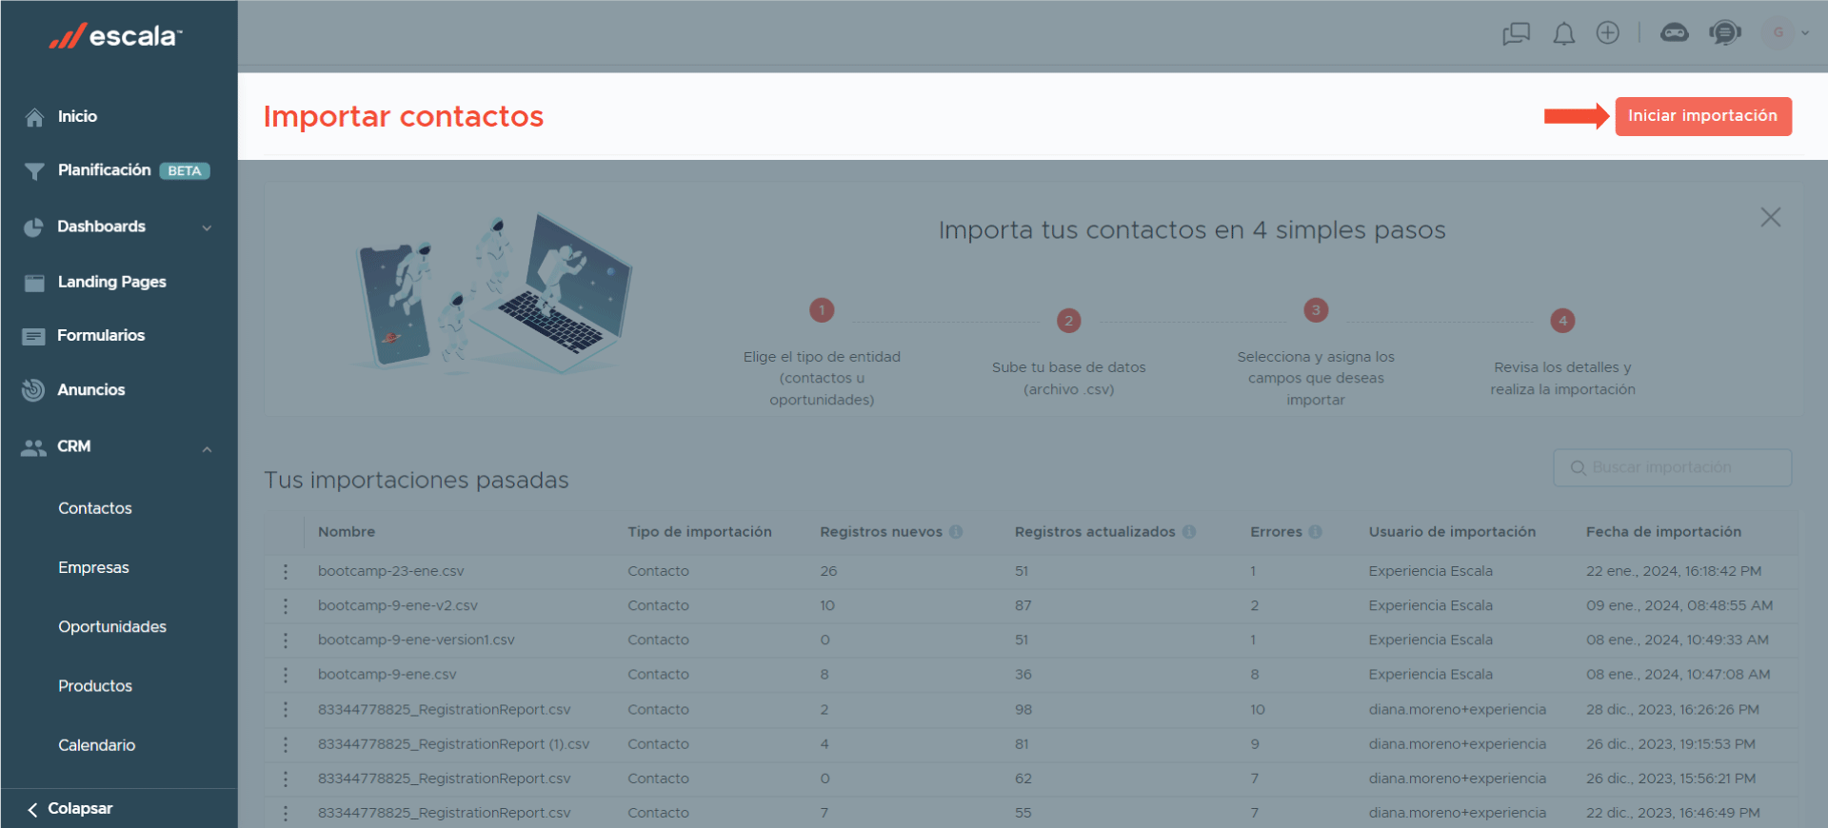1828x828 pixels.
Task: Expand the Dashboards submenu chevron
Action: click(x=207, y=227)
